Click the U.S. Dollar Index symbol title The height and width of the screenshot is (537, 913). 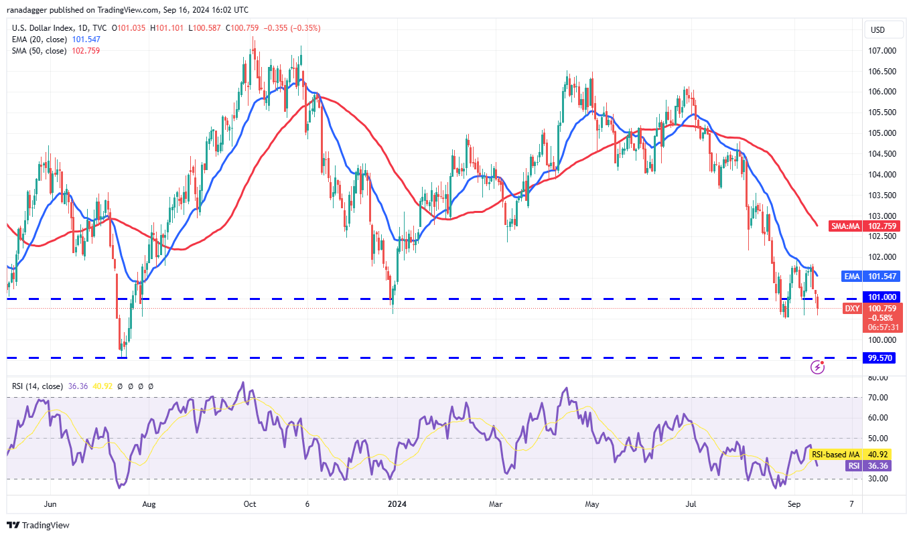pos(43,28)
